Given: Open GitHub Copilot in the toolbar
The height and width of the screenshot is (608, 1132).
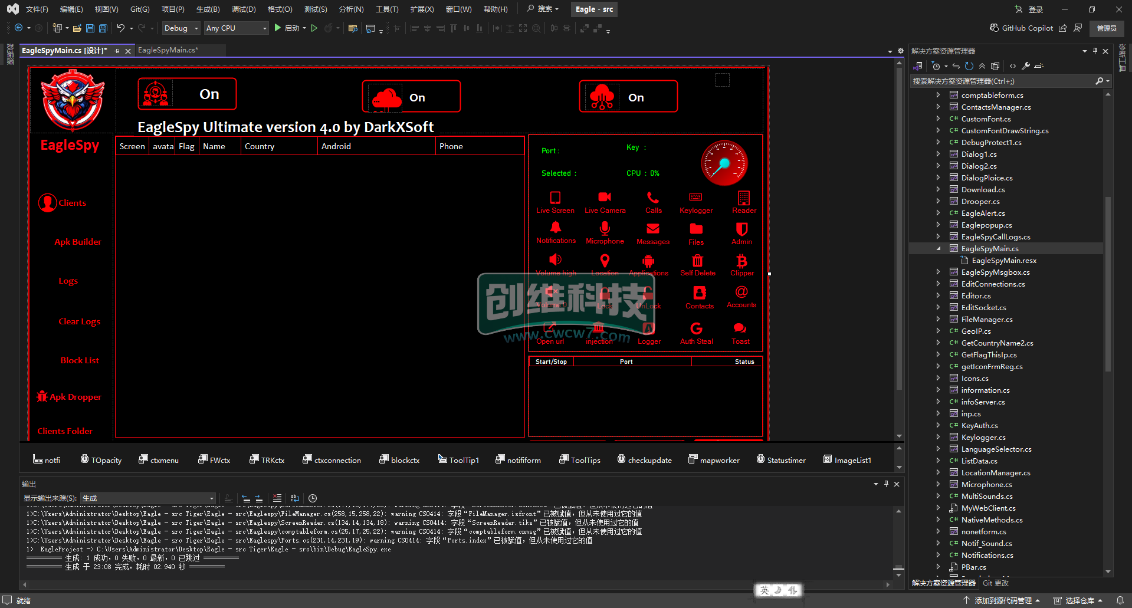Looking at the screenshot, I should (x=1021, y=28).
